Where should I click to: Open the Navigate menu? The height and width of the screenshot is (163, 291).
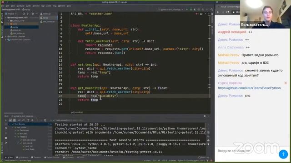click(20, 6)
